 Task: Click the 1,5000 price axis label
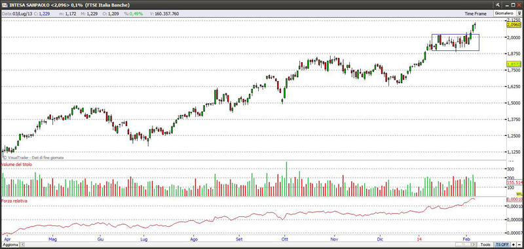tap(514, 103)
